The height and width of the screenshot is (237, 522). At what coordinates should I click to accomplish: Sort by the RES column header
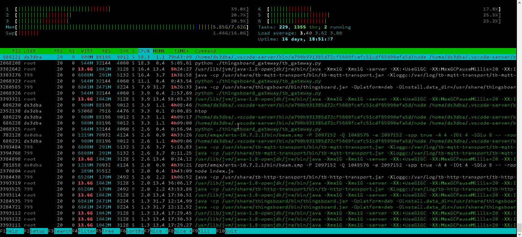tap(106, 51)
